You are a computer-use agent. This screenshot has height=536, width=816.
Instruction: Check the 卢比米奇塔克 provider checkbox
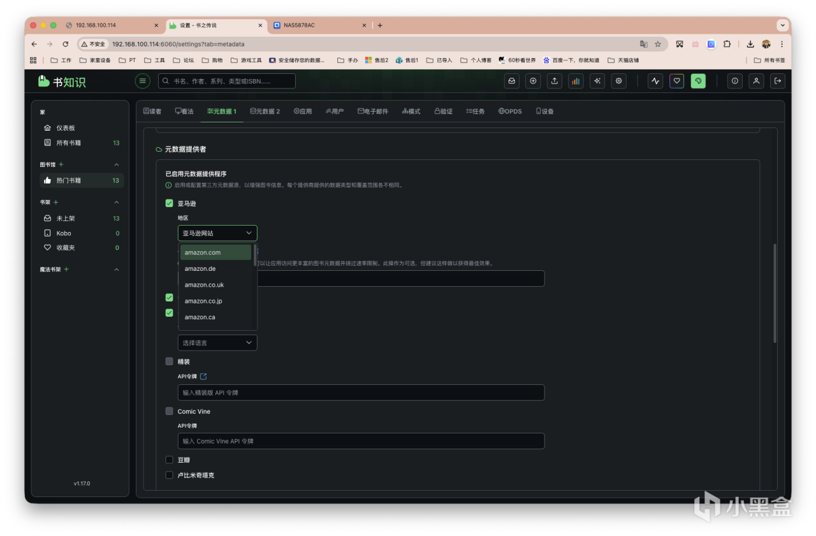pos(169,475)
